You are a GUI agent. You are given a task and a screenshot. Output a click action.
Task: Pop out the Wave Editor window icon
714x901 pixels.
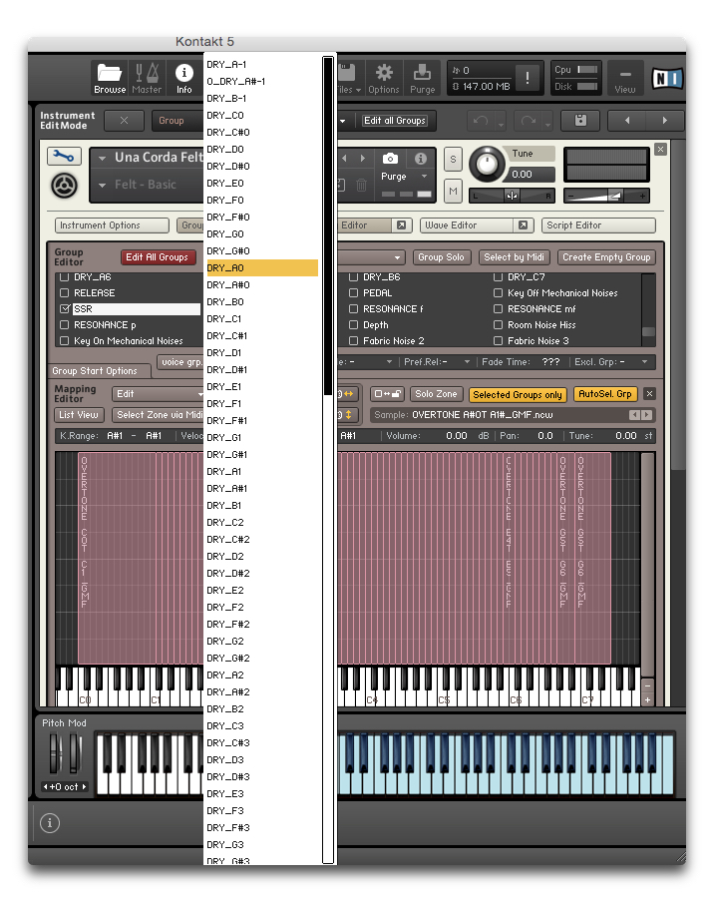click(523, 225)
